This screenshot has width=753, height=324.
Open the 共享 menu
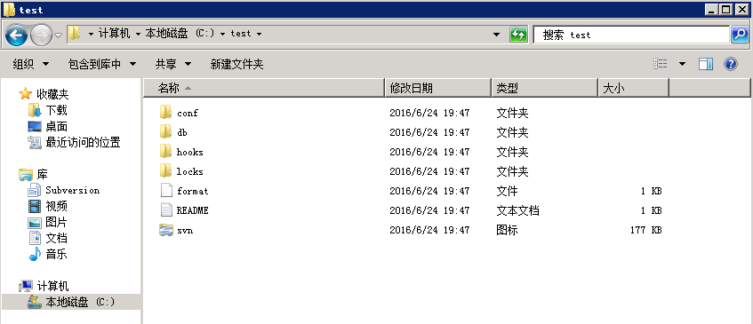[x=172, y=64]
